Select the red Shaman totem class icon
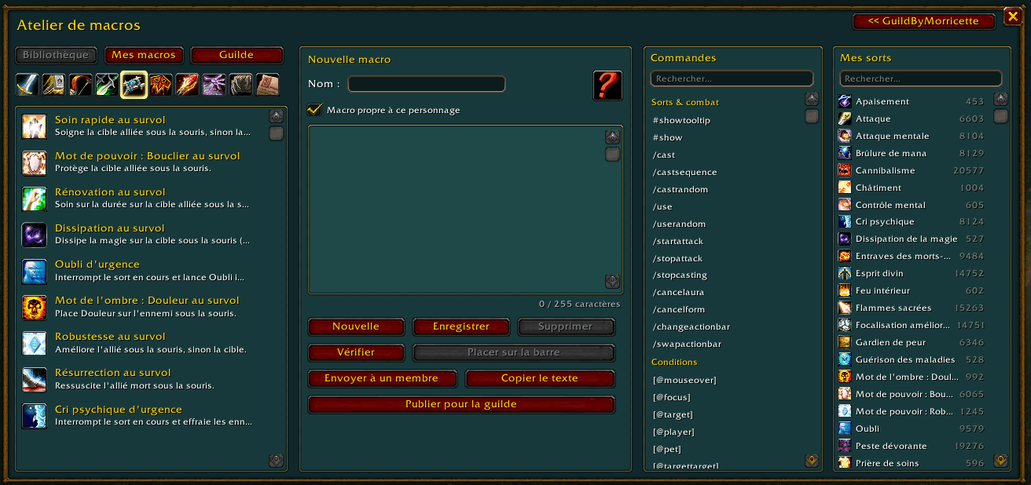The height and width of the screenshot is (485, 1031). tap(161, 84)
